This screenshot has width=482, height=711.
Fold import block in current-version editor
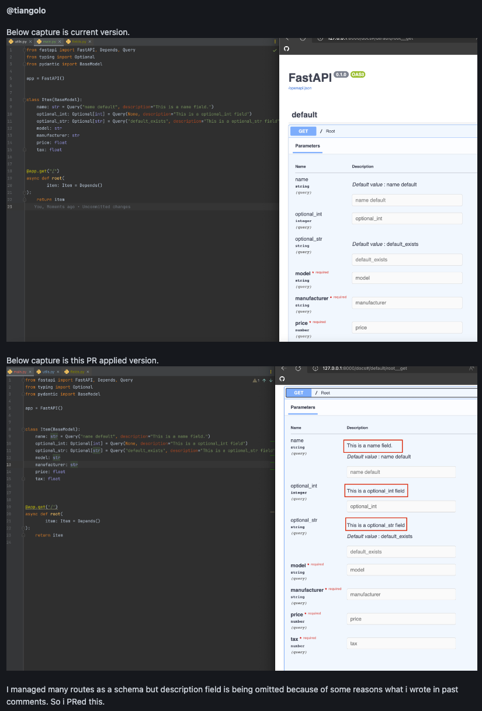point(25,50)
